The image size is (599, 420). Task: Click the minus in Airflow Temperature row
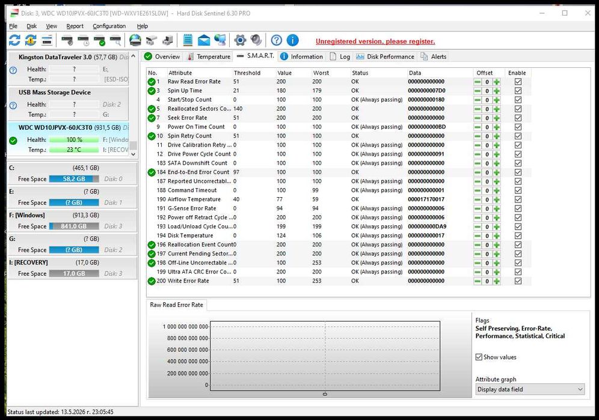478,199
